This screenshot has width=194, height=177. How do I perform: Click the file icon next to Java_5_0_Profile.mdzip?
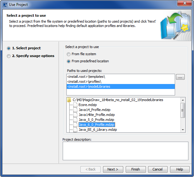pyautogui.click(x=75, y=120)
